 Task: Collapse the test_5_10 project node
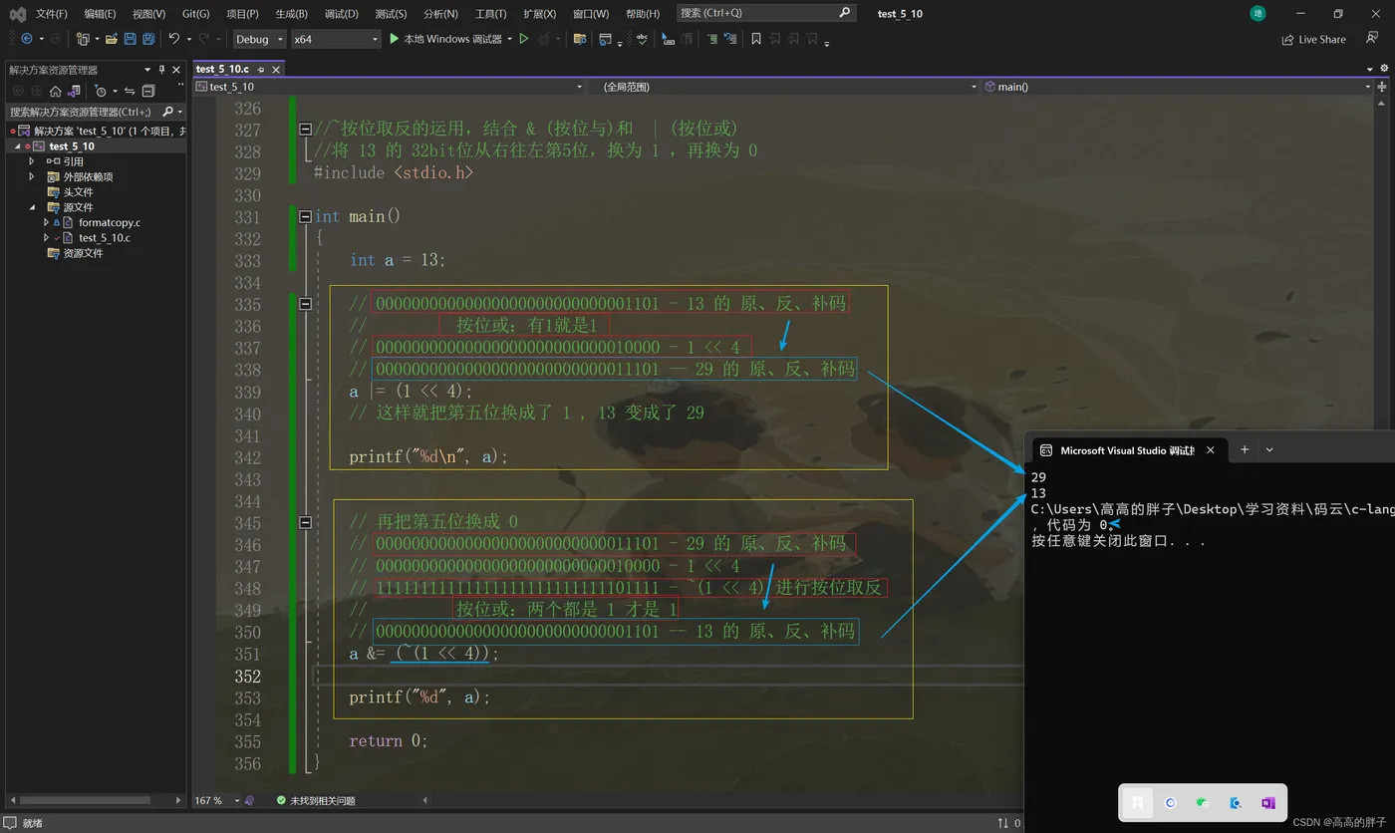tap(17, 146)
